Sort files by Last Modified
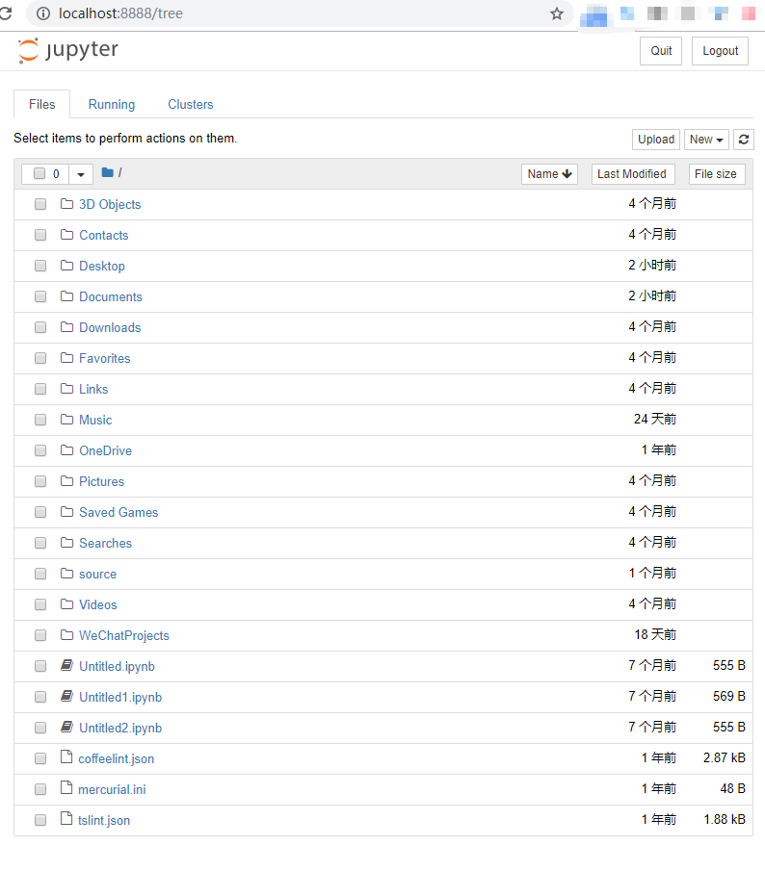This screenshot has width=765, height=871. pos(633,174)
